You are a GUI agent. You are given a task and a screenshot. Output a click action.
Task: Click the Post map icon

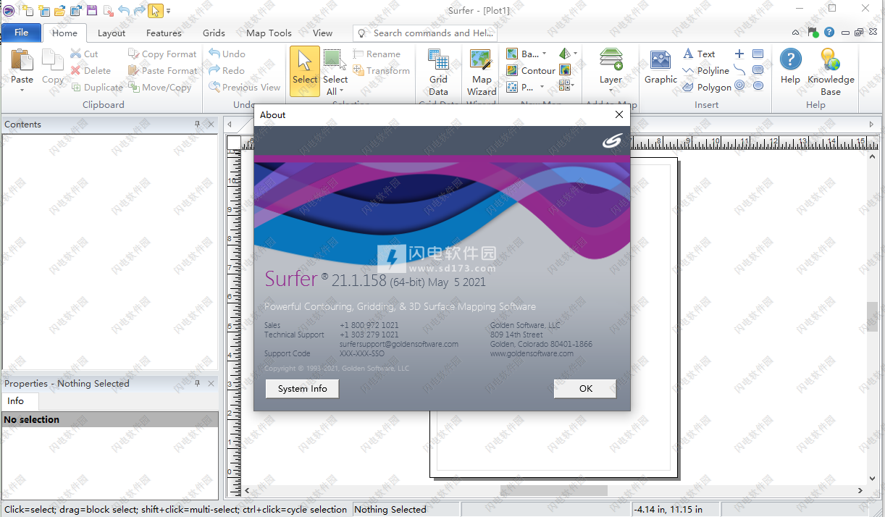point(512,87)
